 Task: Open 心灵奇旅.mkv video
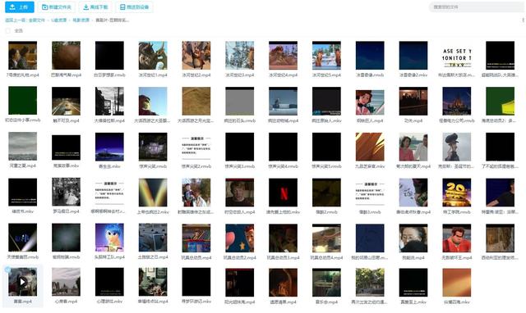pyautogui.click(x=109, y=282)
